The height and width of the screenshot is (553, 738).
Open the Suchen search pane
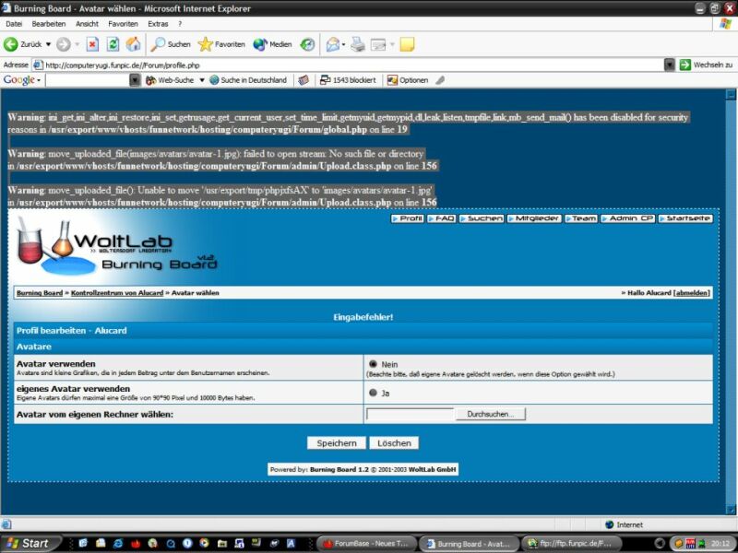point(171,44)
